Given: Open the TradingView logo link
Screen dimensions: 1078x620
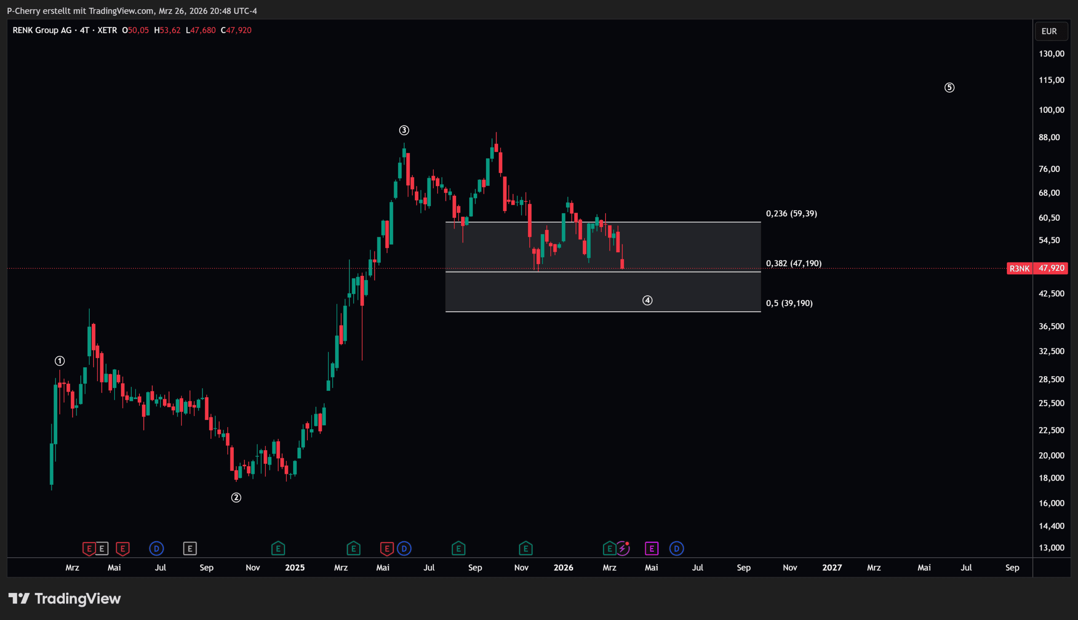Looking at the screenshot, I should [x=65, y=599].
